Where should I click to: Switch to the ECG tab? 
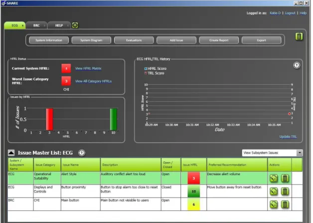14,25
